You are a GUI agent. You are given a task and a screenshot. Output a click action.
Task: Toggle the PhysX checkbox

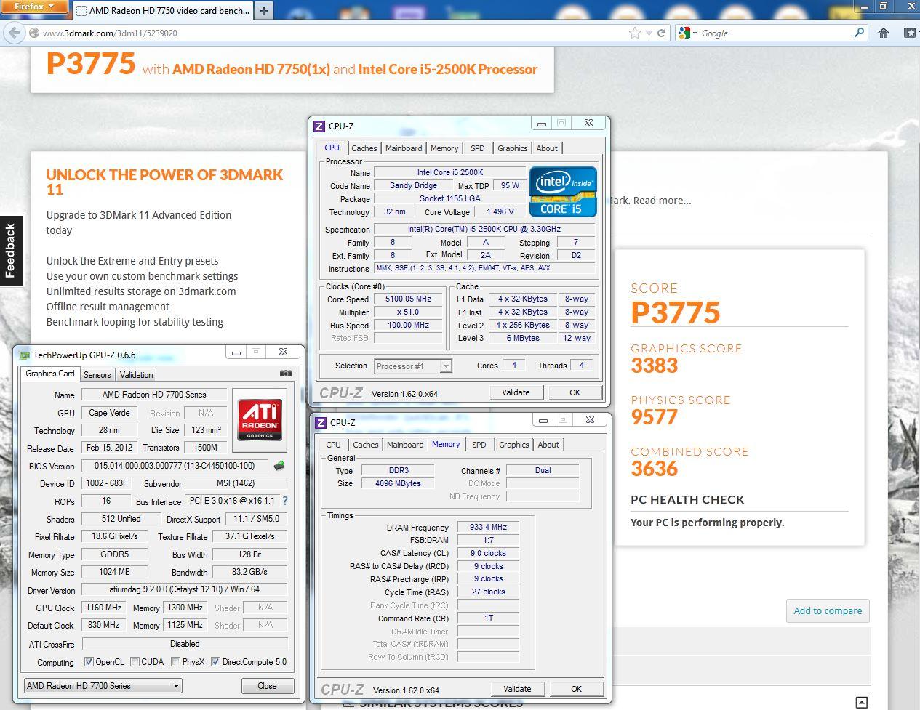(x=176, y=662)
